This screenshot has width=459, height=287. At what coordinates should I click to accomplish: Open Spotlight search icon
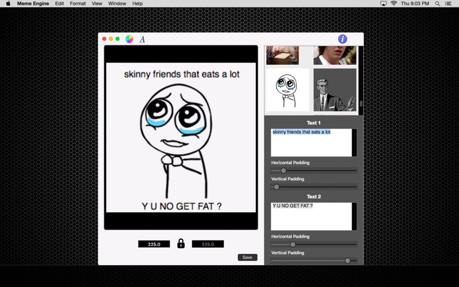[437, 3]
